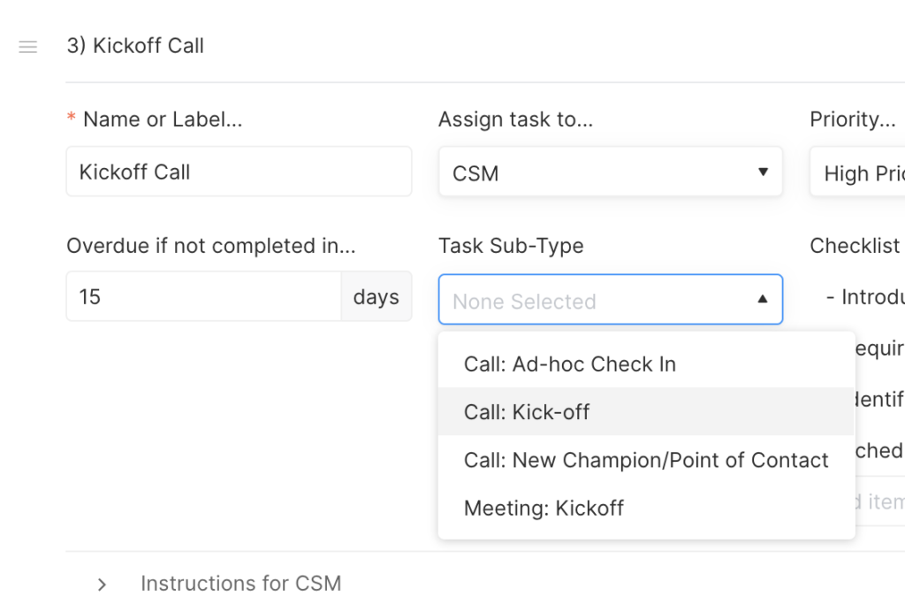This screenshot has height=605, width=905.
Task: Collapse Task Sub-Type using its up arrow
Action: [763, 299]
